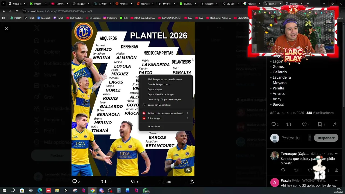Share the post from the right sidebar
The width and height of the screenshot is (345, 194).
click(x=335, y=124)
